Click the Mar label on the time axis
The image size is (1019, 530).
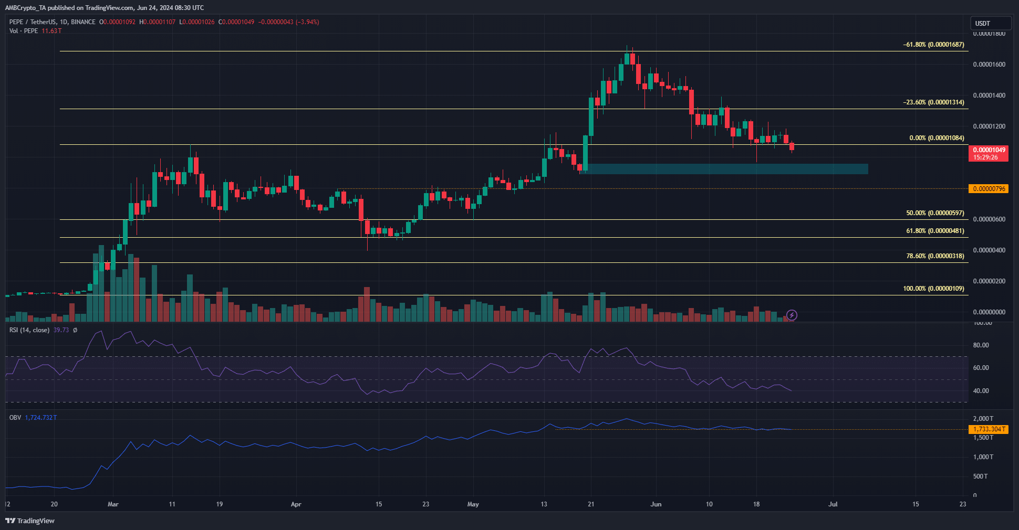pos(113,504)
